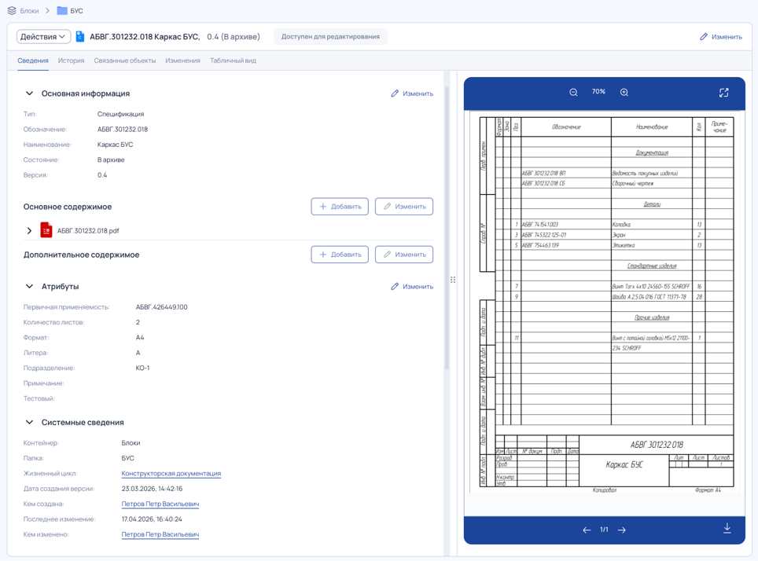Collapse the Основная информация section
This screenshot has height=561, width=758.
pos(30,93)
